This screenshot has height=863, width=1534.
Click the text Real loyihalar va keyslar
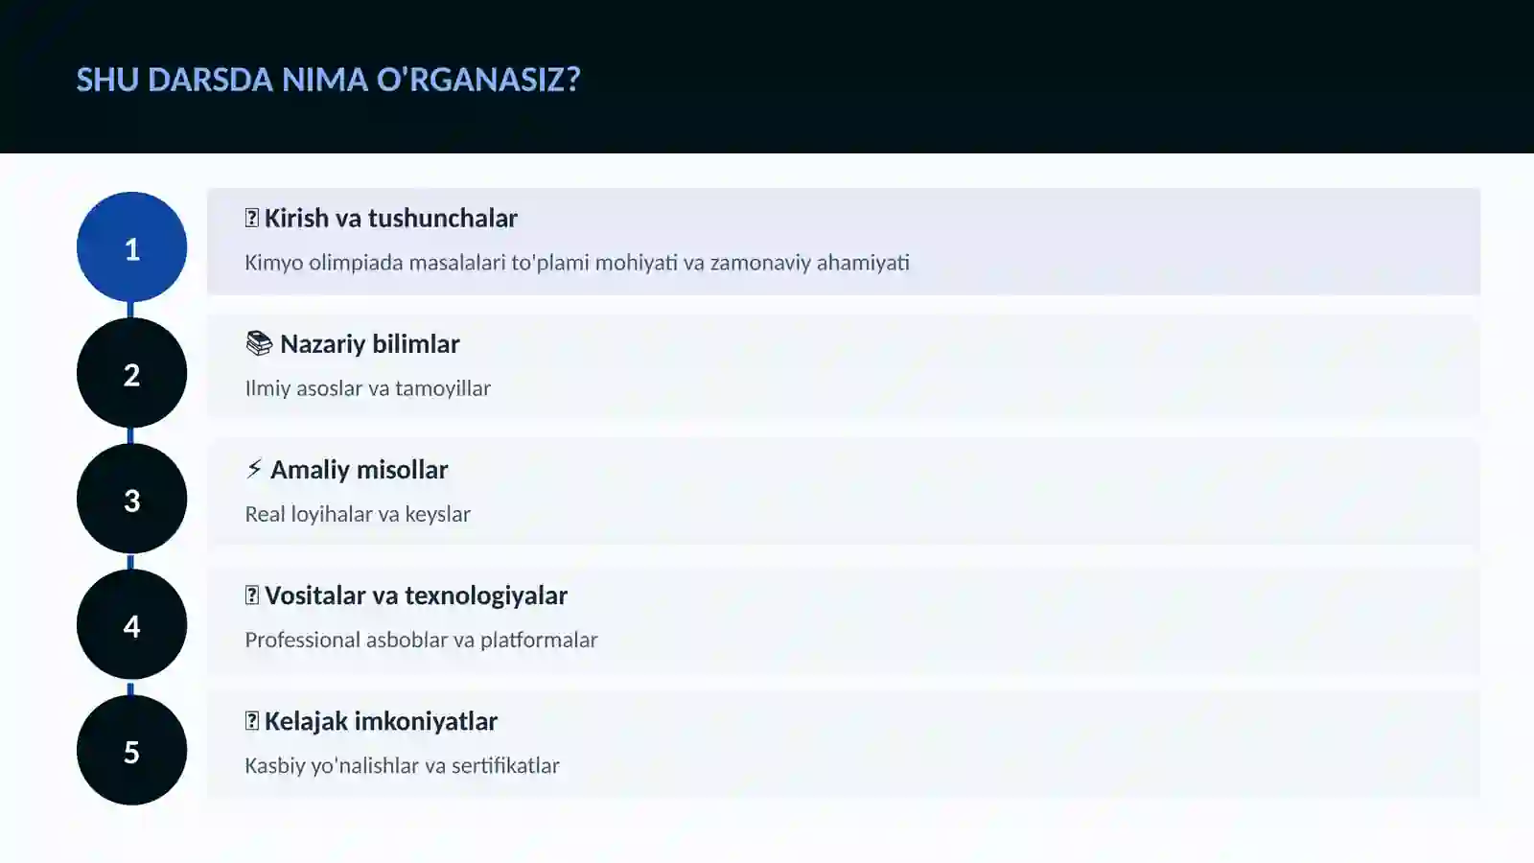[x=358, y=514]
